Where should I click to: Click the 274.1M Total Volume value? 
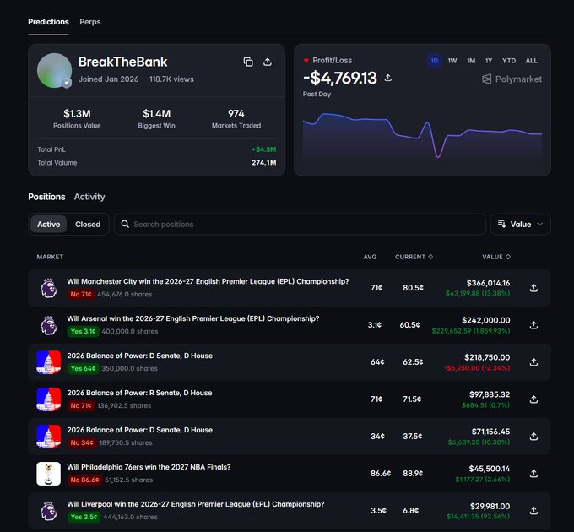pos(264,163)
